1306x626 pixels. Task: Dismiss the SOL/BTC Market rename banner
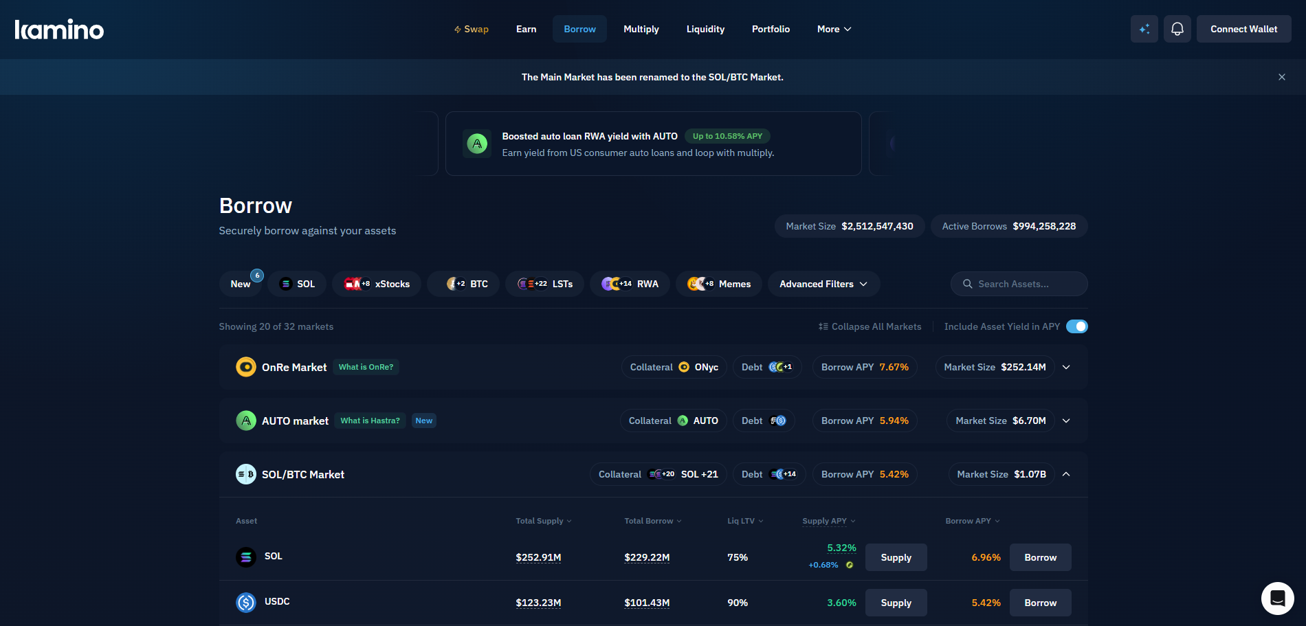(1282, 77)
